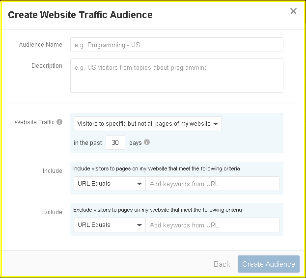
Task: Click Exclude 'Add keywords from URL' field
Action: click(x=213, y=225)
